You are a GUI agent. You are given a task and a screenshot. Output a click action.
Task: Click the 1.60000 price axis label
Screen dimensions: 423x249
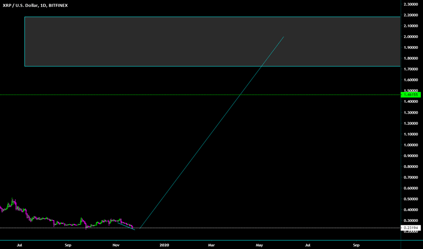tap(411, 80)
